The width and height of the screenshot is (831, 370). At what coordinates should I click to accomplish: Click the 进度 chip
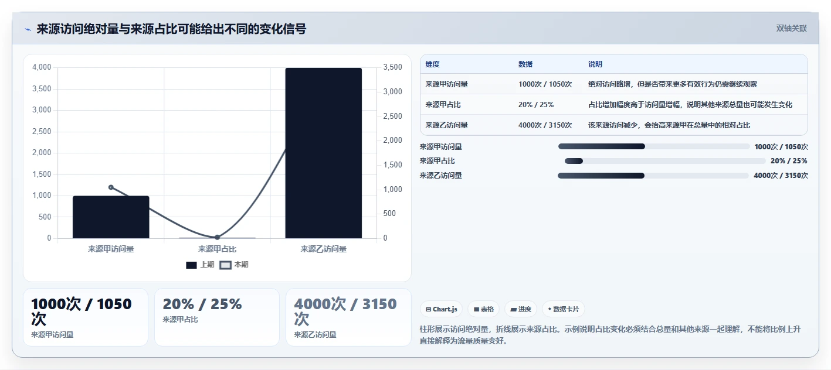[x=521, y=309]
